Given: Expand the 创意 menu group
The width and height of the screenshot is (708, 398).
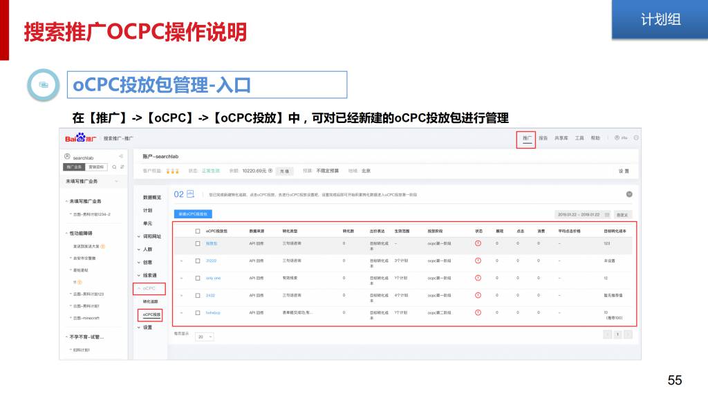Looking at the screenshot, I should pos(145,262).
